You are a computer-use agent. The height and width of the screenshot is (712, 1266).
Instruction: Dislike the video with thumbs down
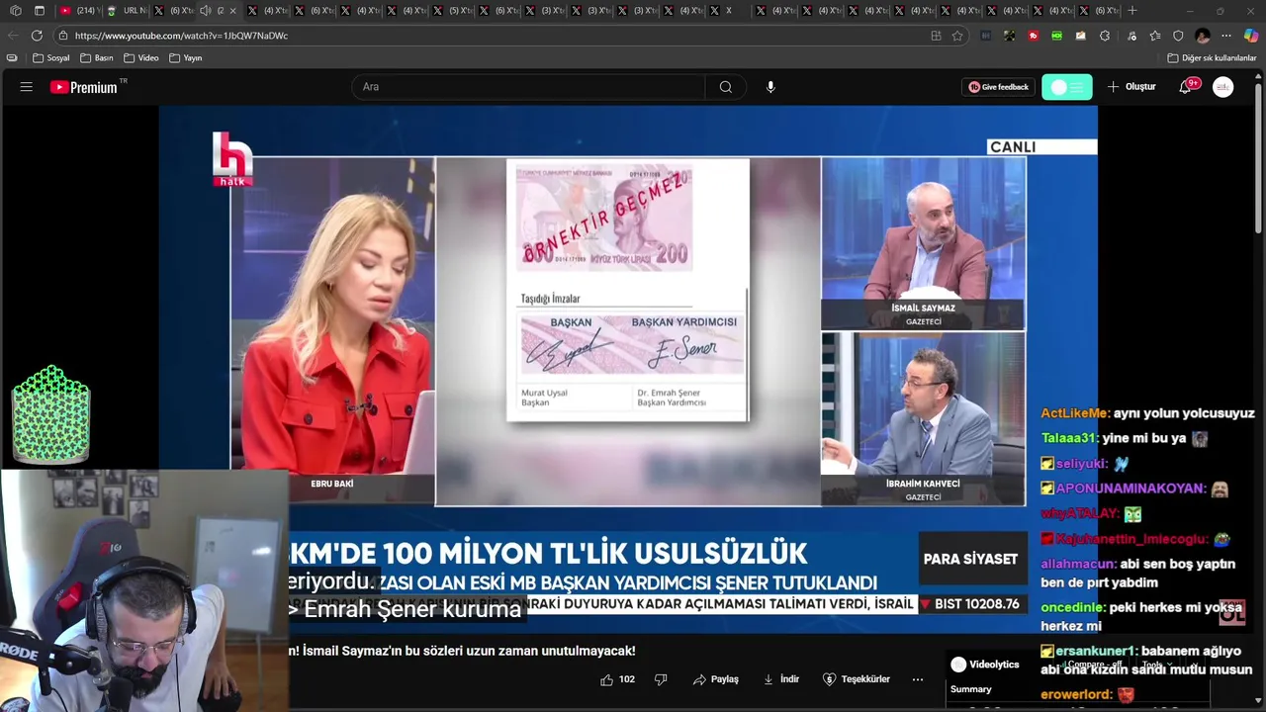click(661, 679)
